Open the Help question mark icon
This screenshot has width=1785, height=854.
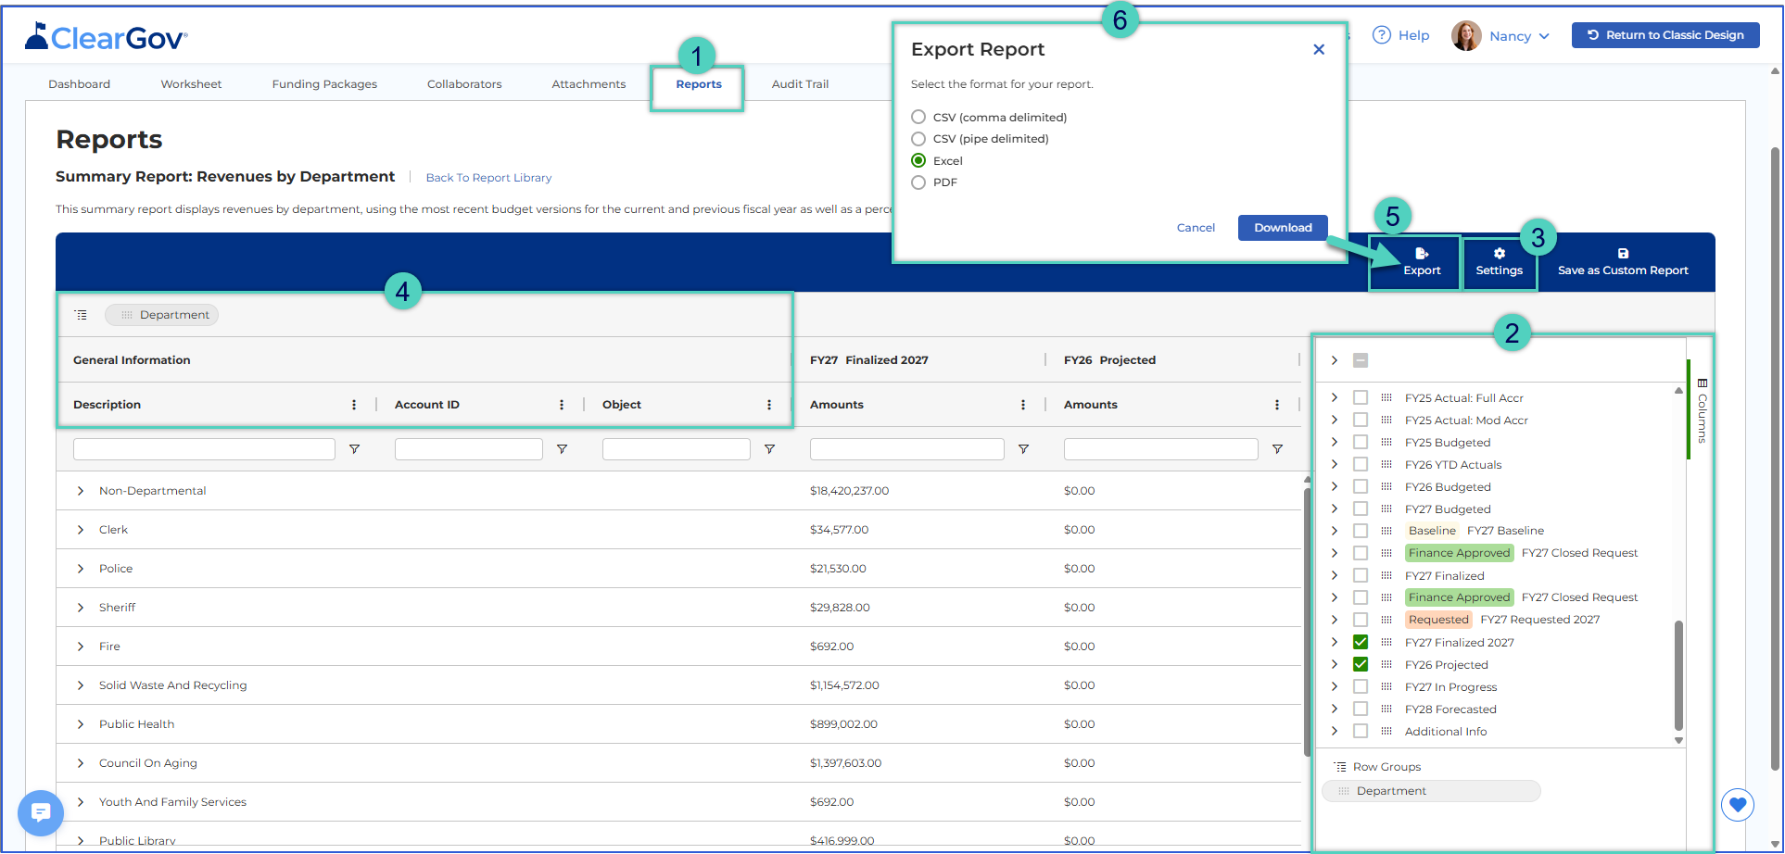point(1382,35)
